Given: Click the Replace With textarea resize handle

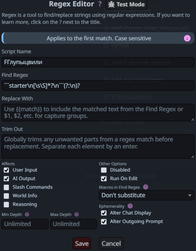Looking at the screenshot, I should click(x=193, y=119).
